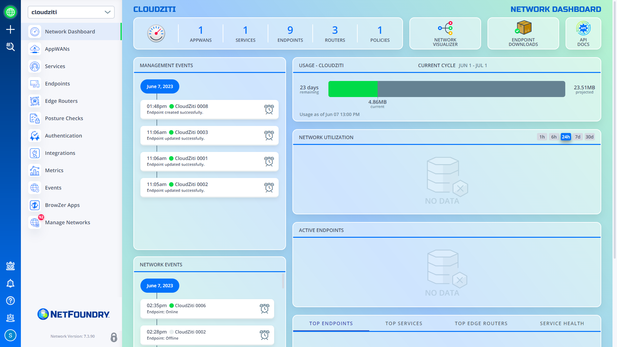
Task: Open Integrations in sidebar
Action: 71,153
